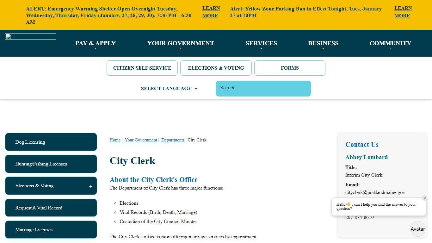The image size is (432, 243).
Task: Open the Your Government menu
Action: (x=181, y=43)
